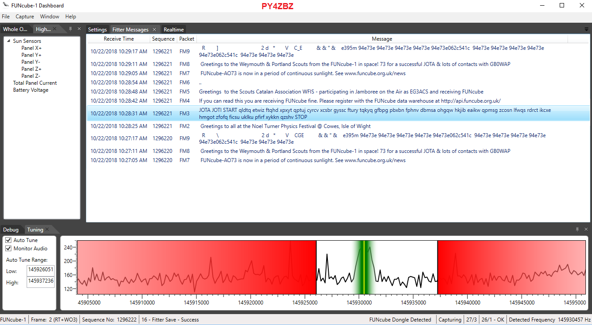Select the 10:29:17 AM FM9 message row

point(338,52)
